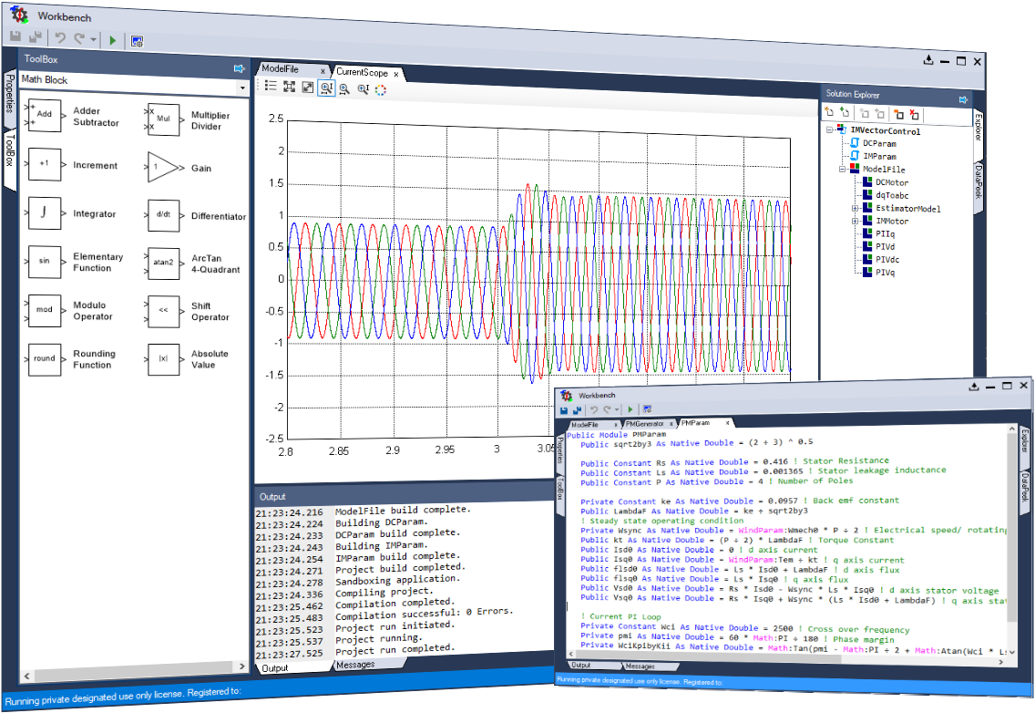Select the Output tab below the main window's log
The image size is (1035, 713).
(x=275, y=668)
